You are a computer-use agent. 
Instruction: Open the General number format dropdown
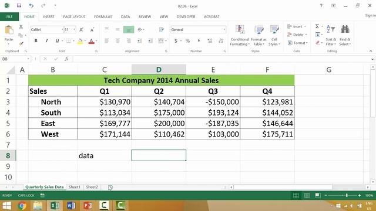[224, 30]
